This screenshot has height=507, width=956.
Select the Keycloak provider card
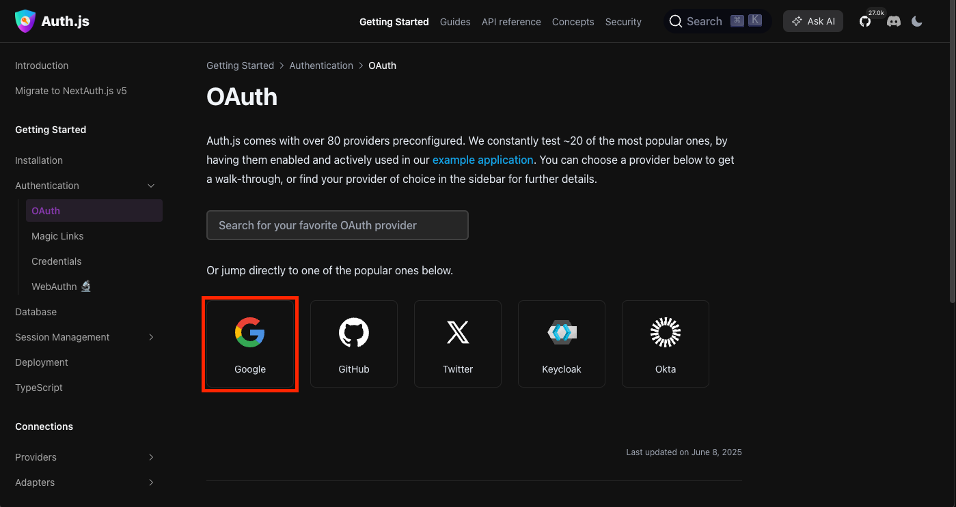click(x=562, y=344)
